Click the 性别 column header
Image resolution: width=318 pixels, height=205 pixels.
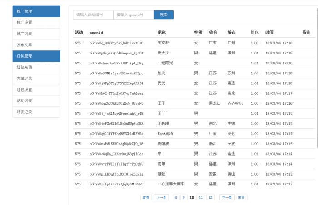click(x=198, y=32)
